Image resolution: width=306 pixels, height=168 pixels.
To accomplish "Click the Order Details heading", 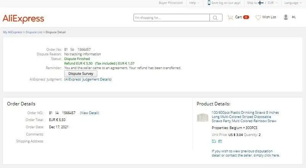I will coord(21,104).
